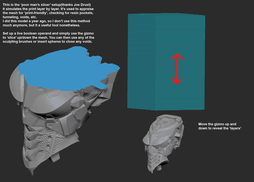254x182 pixels.
Task: Click the 'sculpting brushes or insert spheres' line
Action: tap(47, 41)
